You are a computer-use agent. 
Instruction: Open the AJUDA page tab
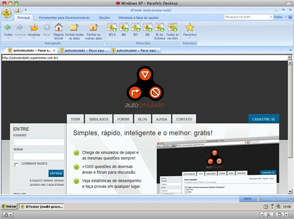(x=162, y=119)
